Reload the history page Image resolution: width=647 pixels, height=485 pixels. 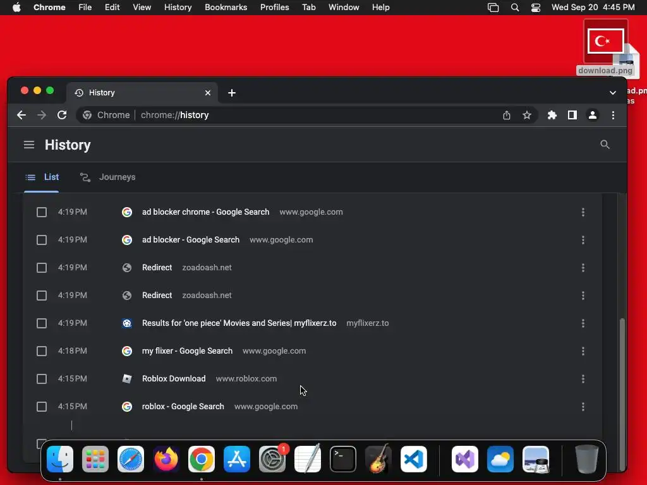pos(62,115)
